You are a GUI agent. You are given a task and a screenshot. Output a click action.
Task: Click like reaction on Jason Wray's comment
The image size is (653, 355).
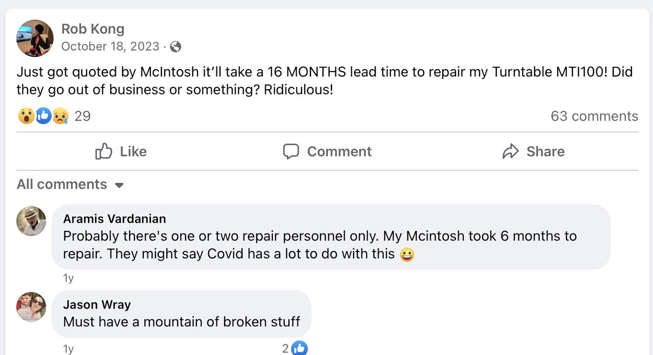coord(299,348)
